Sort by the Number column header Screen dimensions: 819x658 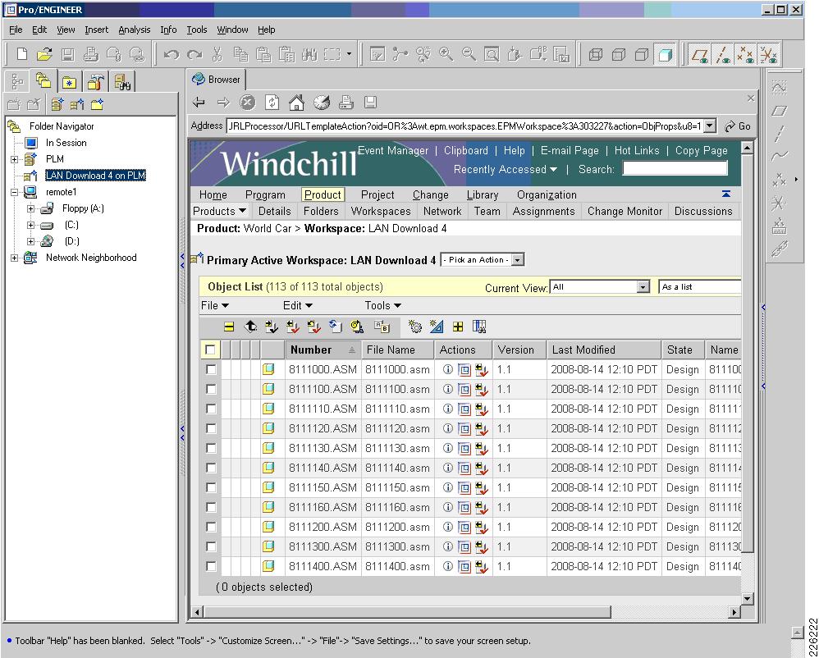point(323,350)
